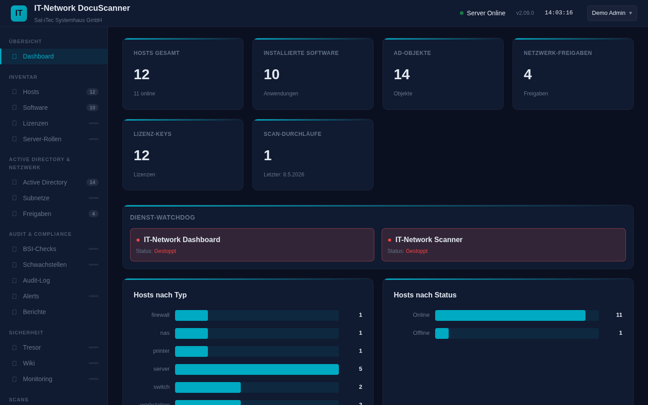The width and height of the screenshot is (648, 405).
Task: Click the Software count badge 10
Action: (x=92, y=108)
